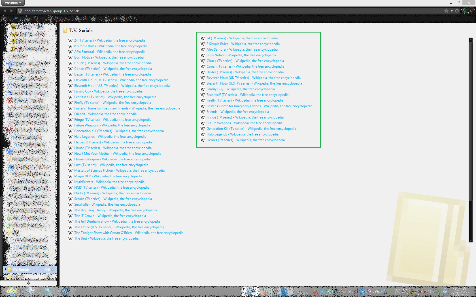Click the Wikipedia icon beside Scrubs (TV series)

(70, 199)
